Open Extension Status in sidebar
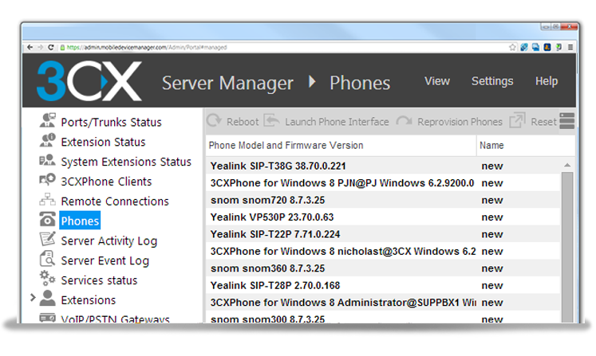596x356 pixels. pos(104,142)
